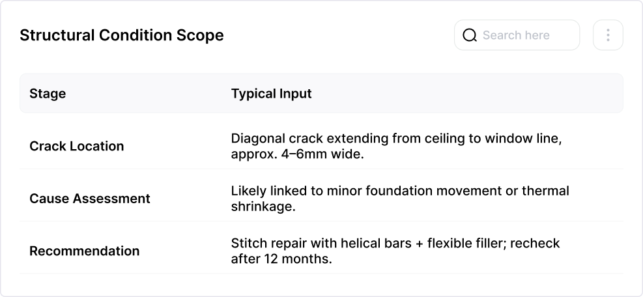Open the three-dot more options menu
Image resolution: width=643 pixels, height=297 pixels.
click(608, 35)
